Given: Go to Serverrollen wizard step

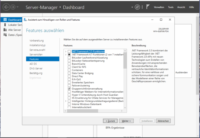Looking at the screenshot, I should [x=36, y=54].
